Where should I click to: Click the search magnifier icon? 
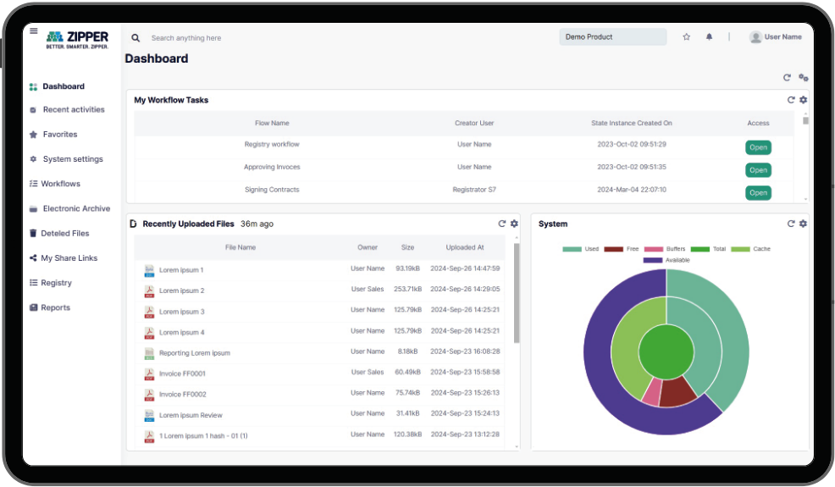click(x=135, y=38)
